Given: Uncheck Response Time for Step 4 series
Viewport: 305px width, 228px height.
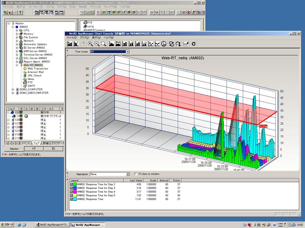Looking at the screenshot, I should click(71, 192).
